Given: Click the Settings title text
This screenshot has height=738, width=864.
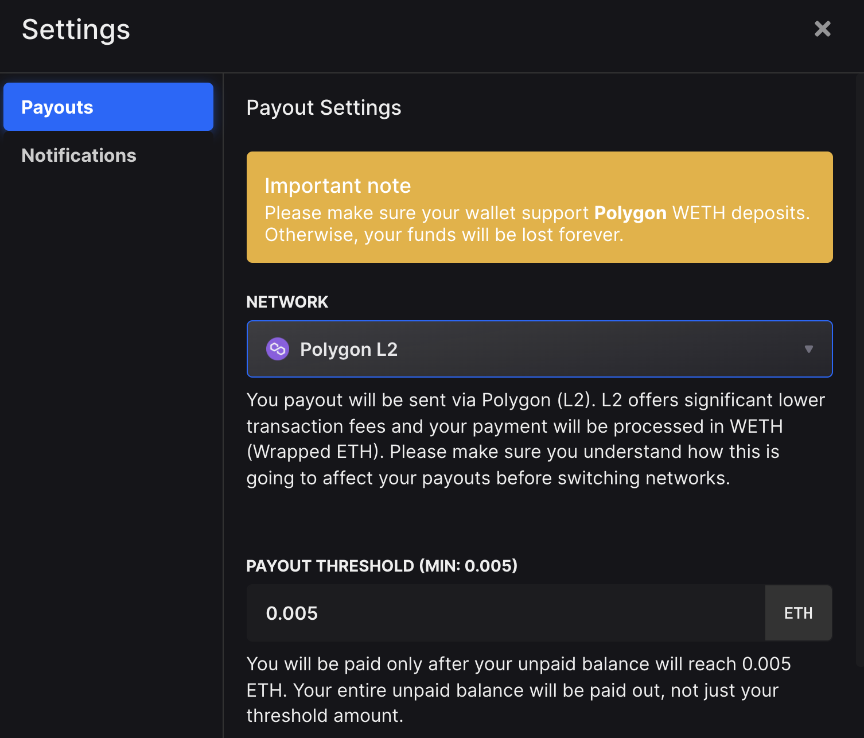Looking at the screenshot, I should (x=76, y=30).
